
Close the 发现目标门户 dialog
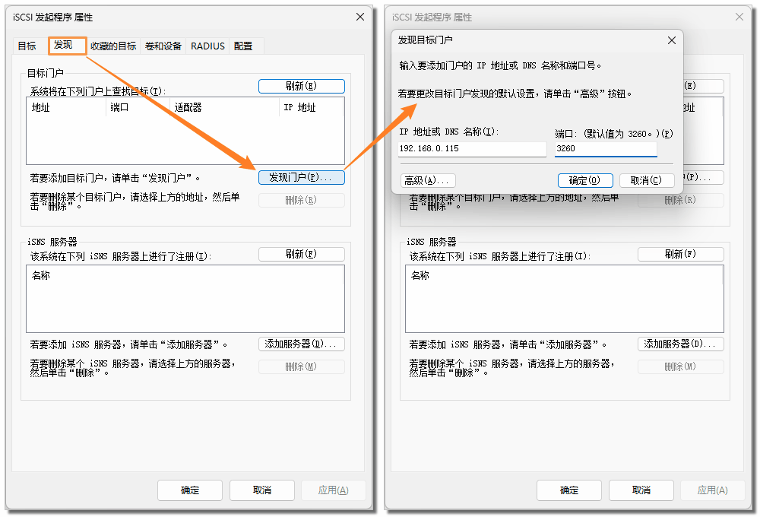click(672, 40)
